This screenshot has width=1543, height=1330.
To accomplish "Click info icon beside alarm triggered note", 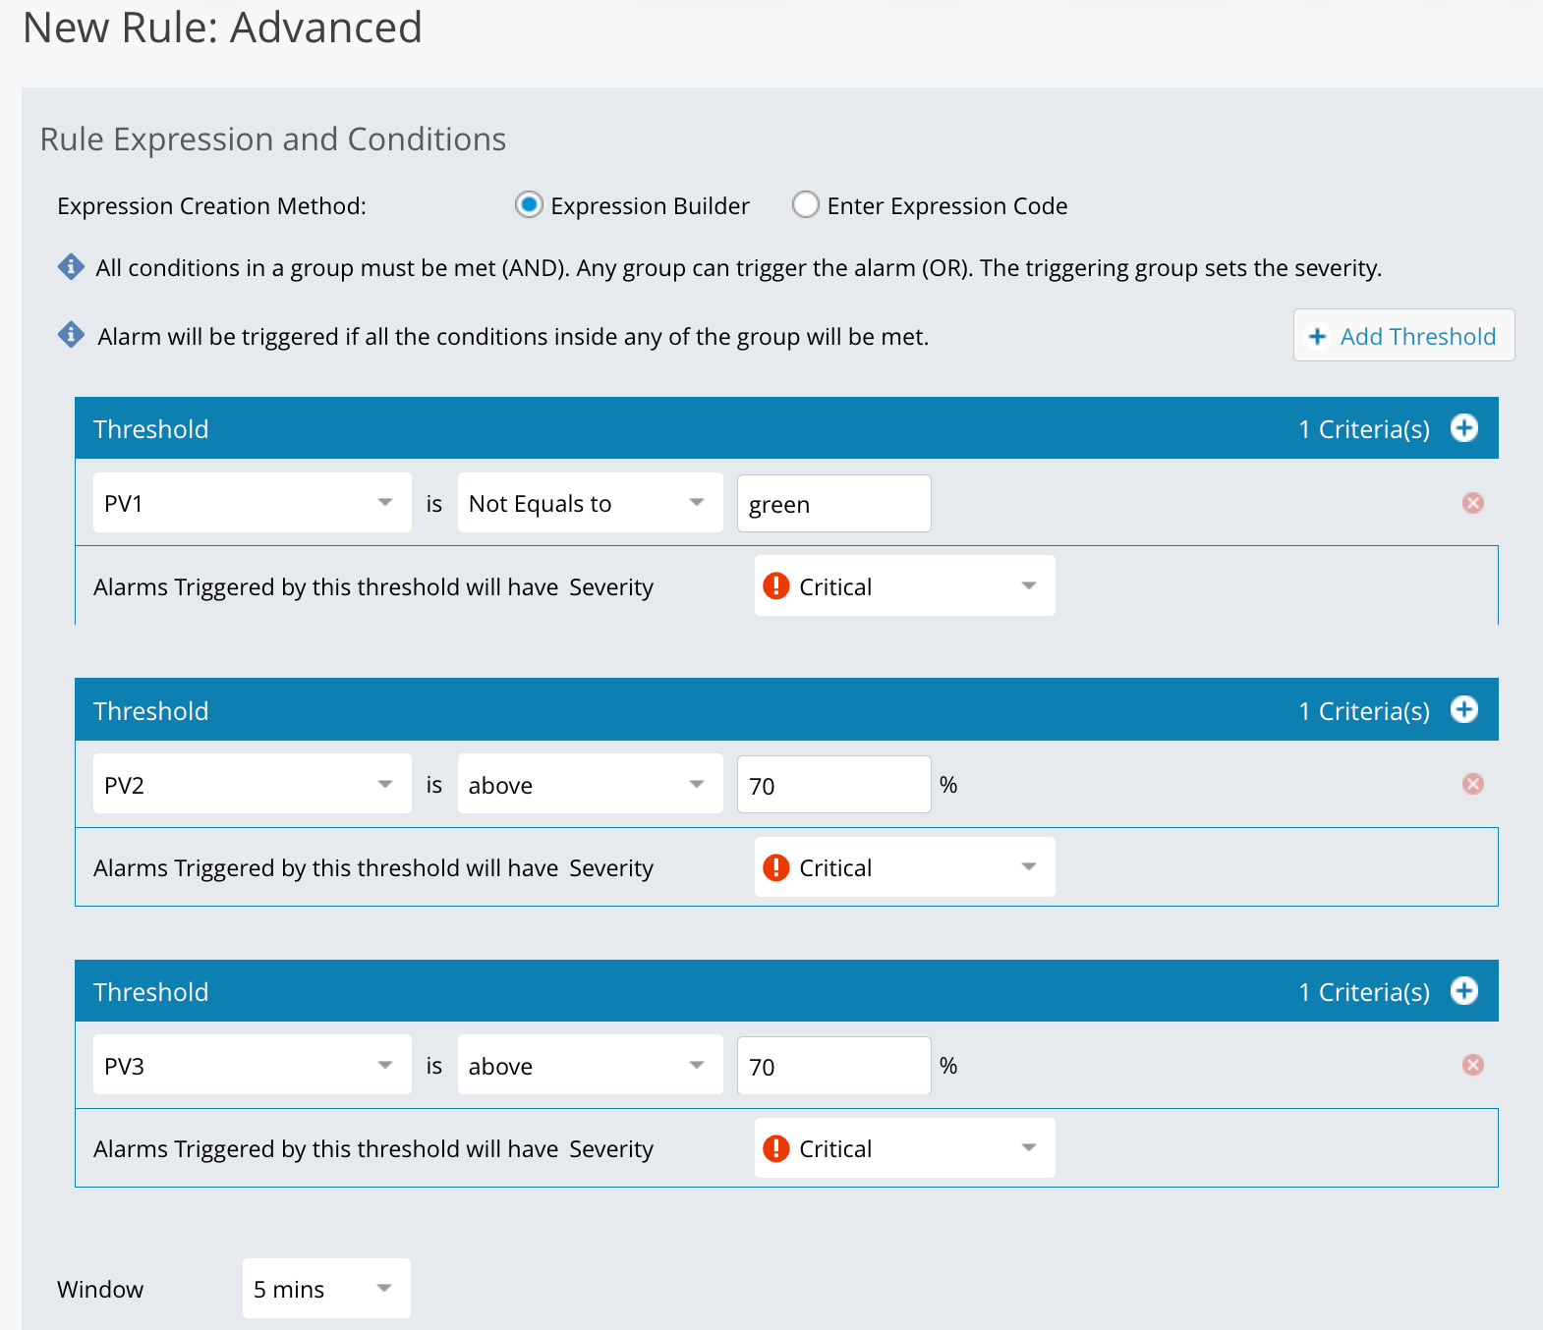I will click(71, 335).
